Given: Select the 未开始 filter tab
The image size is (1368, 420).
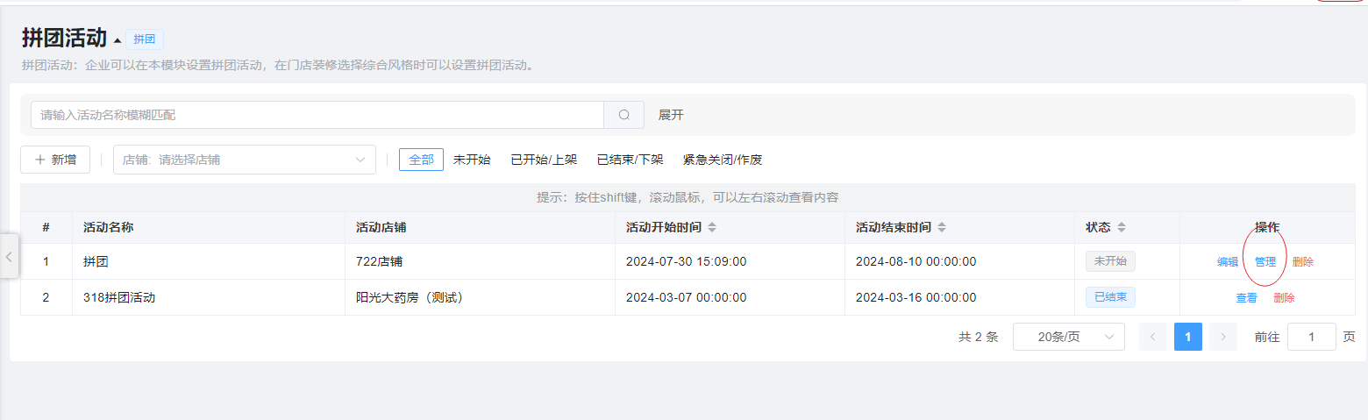Looking at the screenshot, I should tap(472, 160).
